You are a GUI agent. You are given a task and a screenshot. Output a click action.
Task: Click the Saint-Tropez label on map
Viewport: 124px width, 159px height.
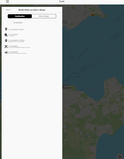click(x=67, y=86)
